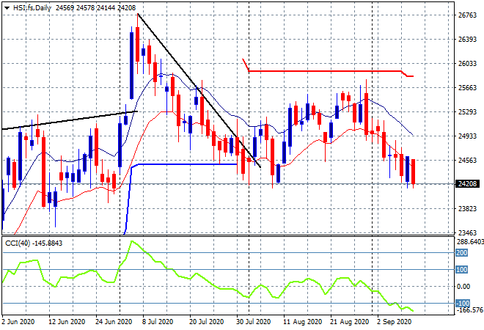Screen dimensions: 484x330
Task: Click the OHLC values 24569 24578 24144 24208
Action: (x=95, y=8)
